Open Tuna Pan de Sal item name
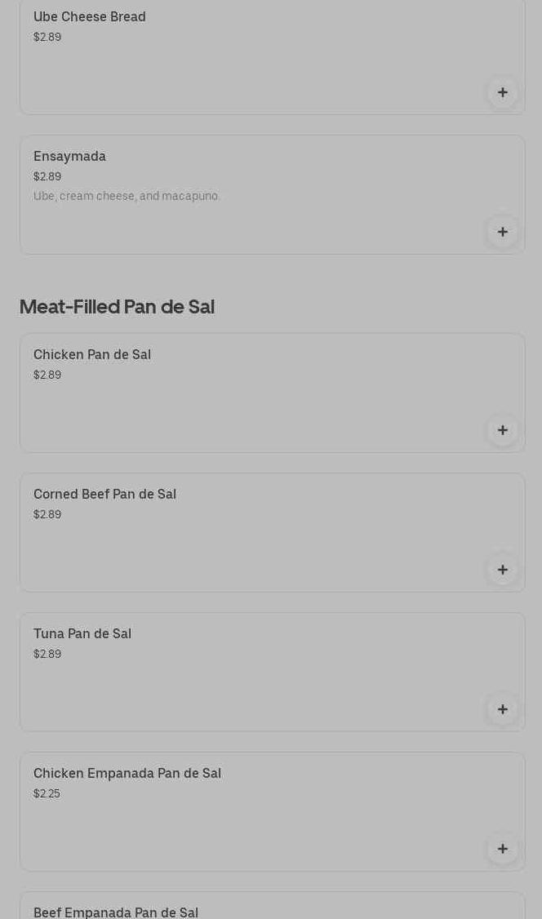The height and width of the screenshot is (919, 542). 82,634
